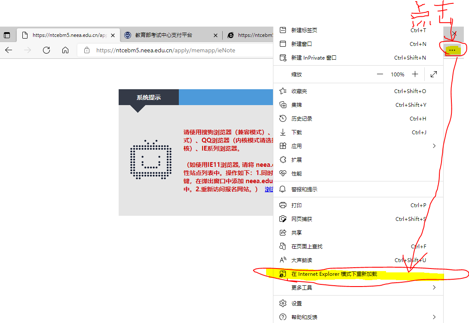The image size is (469, 323).
Task: Expand the 帮助和反馈 submenu
Action: pyautogui.click(x=359, y=317)
